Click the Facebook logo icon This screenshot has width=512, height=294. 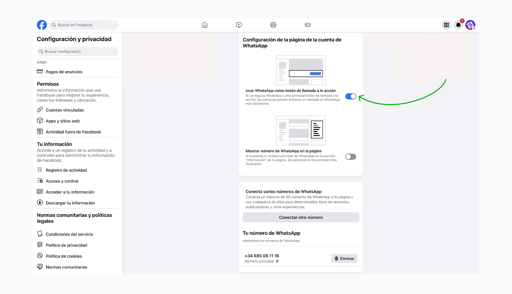pos(42,25)
